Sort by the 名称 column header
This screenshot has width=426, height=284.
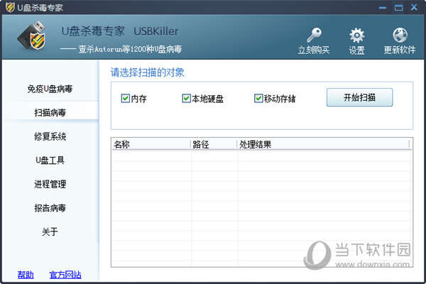pyautogui.click(x=151, y=144)
